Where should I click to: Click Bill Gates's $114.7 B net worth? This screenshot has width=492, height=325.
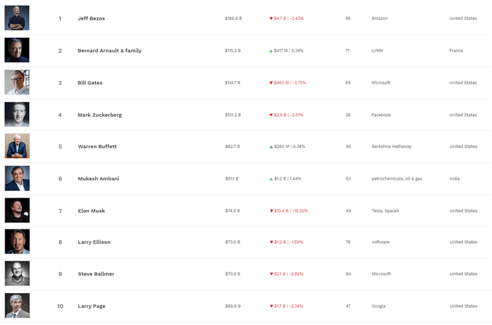pos(233,83)
